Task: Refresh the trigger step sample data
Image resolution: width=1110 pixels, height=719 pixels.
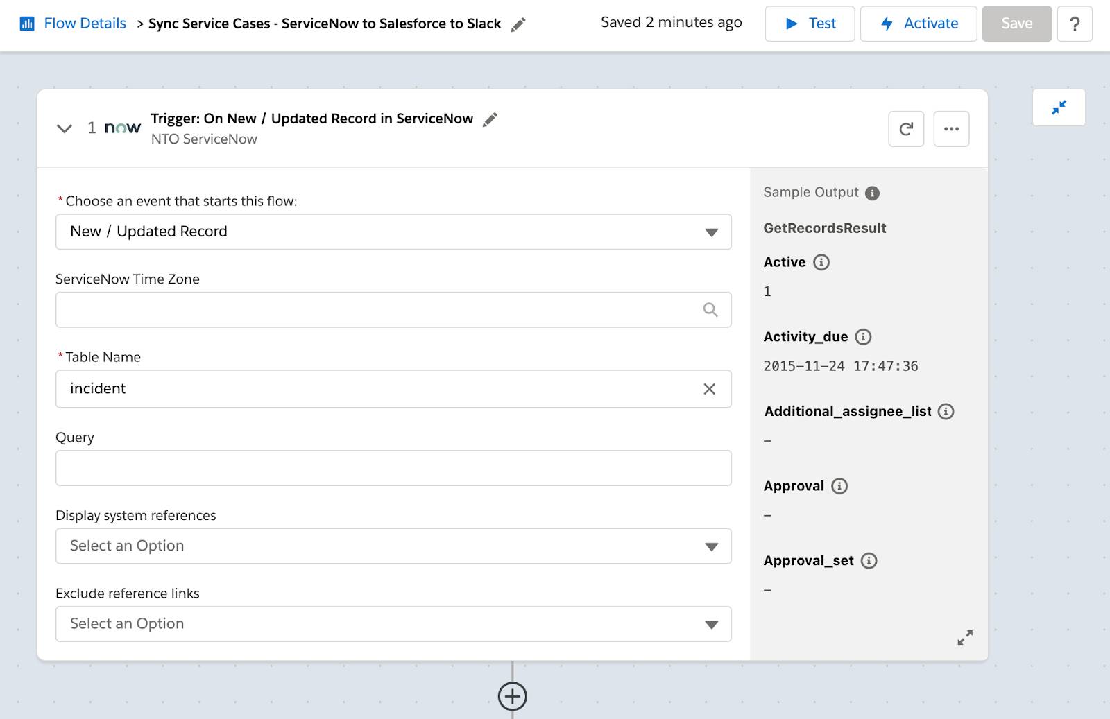Action: tap(906, 128)
